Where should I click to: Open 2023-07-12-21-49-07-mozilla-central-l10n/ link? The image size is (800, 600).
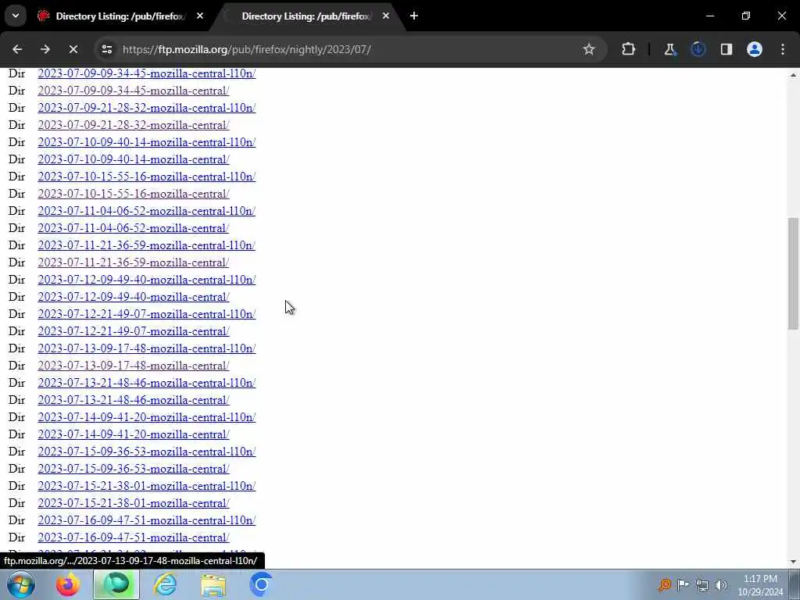(x=146, y=314)
